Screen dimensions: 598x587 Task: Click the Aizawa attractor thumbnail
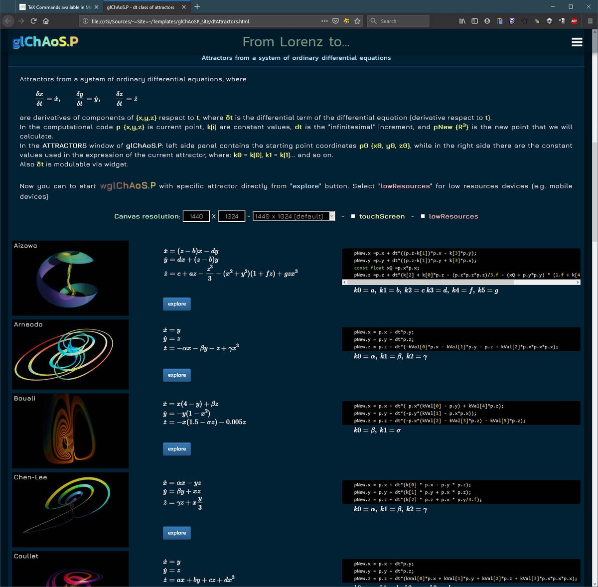coord(70,278)
